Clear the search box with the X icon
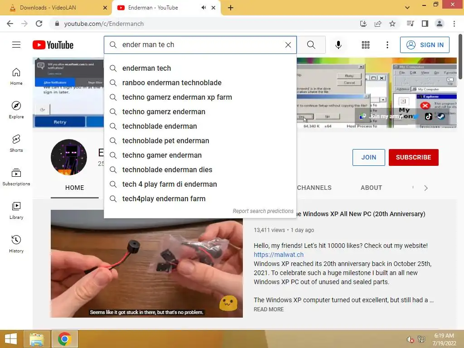This screenshot has width=464, height=348. click(x=288, y=45)
